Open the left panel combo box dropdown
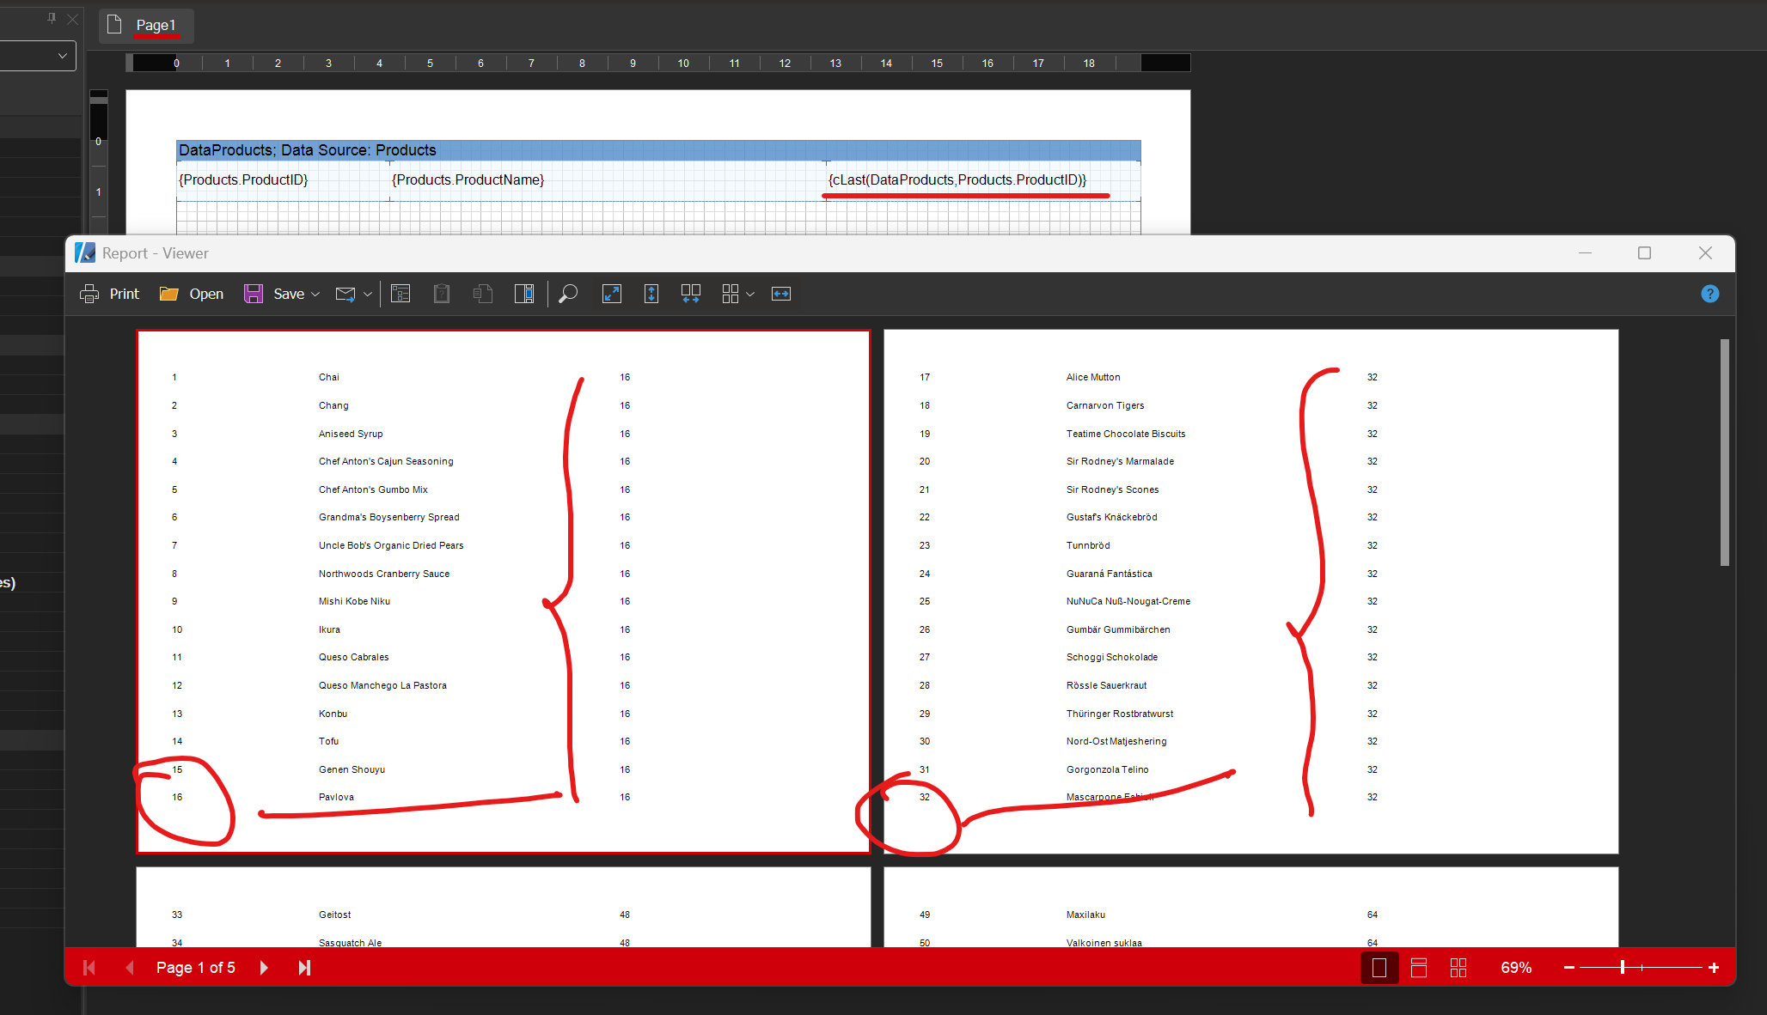Viewport: 1767px width, 1015px height. tap(63, 56)
